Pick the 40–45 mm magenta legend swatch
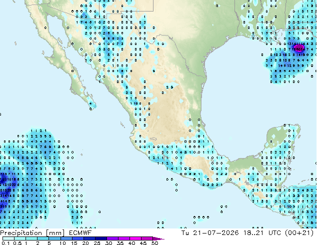This screenshot has width=317, height=245. click(x=135, y=238)
